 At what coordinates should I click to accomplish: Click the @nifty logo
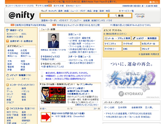22,16
